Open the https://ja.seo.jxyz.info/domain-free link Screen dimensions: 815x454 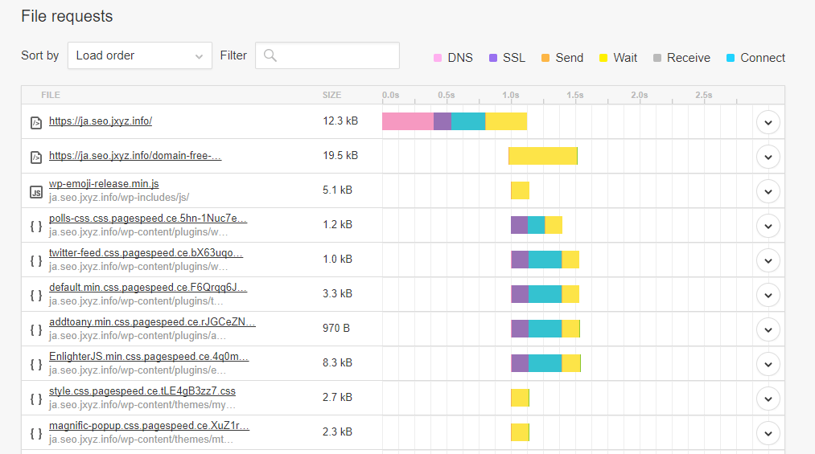tap(134, 156)
